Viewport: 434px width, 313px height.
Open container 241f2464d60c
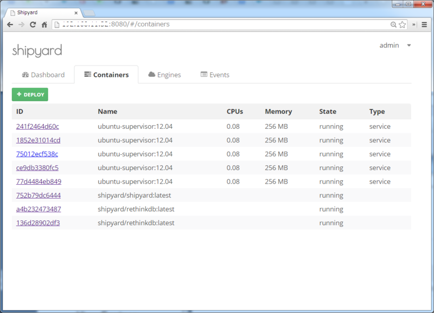[37, 127]
